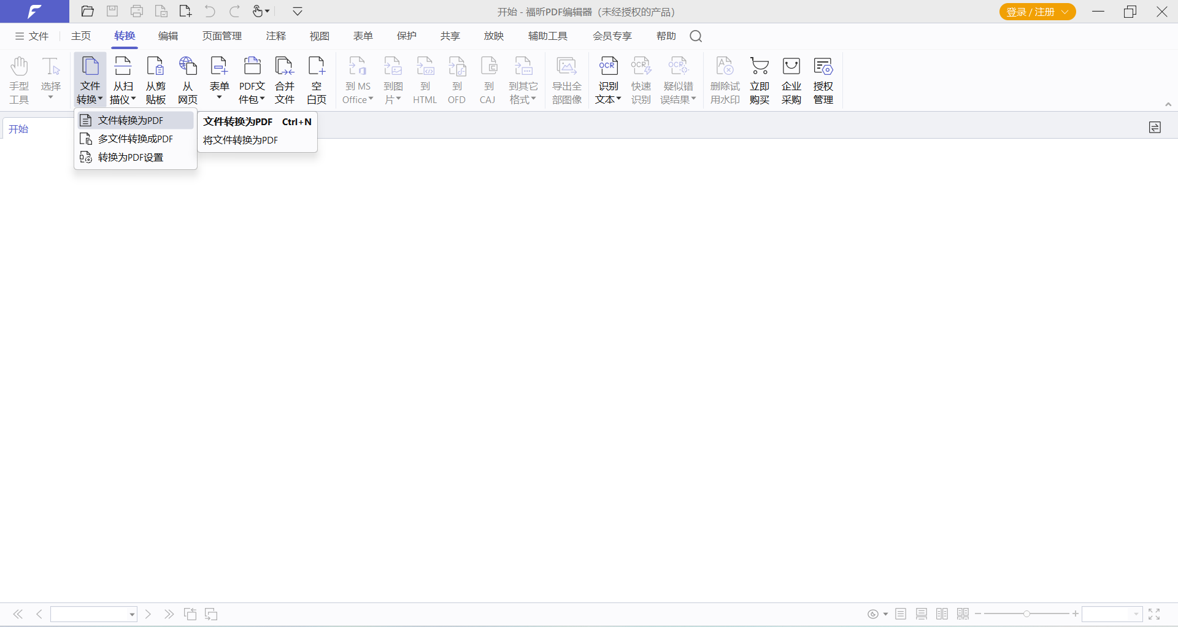Enable continuous facing view mode

(x=963, y=614)
